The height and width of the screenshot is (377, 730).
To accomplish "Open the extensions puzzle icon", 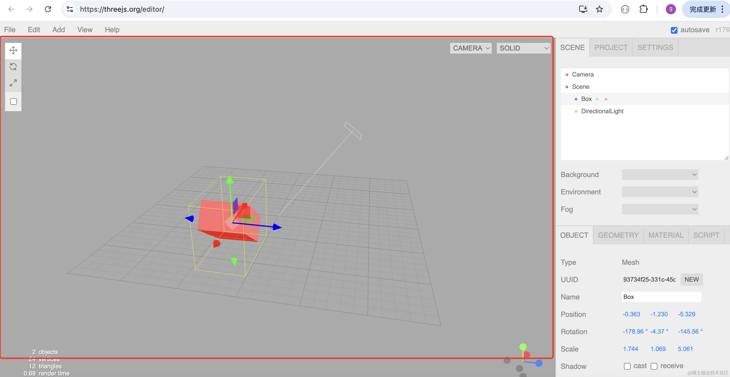I will [x=643, y=9].
